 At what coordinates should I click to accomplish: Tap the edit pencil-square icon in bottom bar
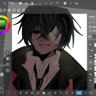[x=55, y=93]
